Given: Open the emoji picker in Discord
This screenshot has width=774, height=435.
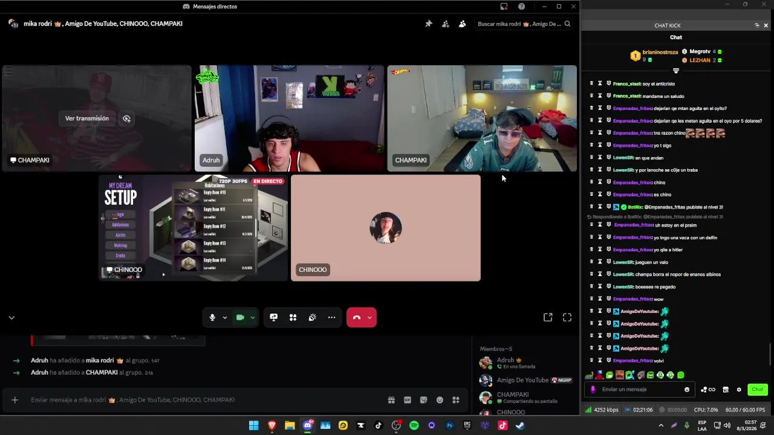Looking at the screenshot, I should [440, 399].
